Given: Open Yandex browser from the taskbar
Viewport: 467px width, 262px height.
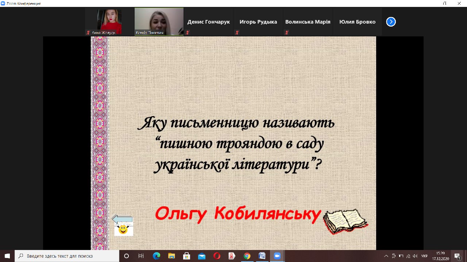Looking at the screenshot, I should pos(232,256).
